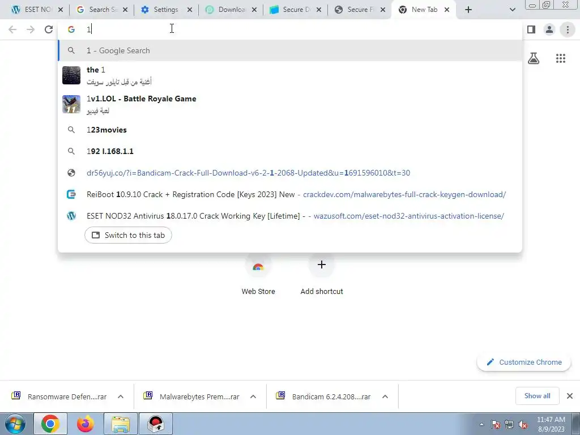Image resolution: width=580 pixels, height=435 pixels.
Task: Launch Firefox from taskbar
Action: [85, 424]
